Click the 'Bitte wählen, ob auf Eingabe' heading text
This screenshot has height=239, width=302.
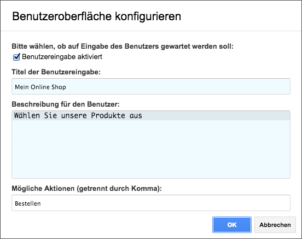coord(64,46)
